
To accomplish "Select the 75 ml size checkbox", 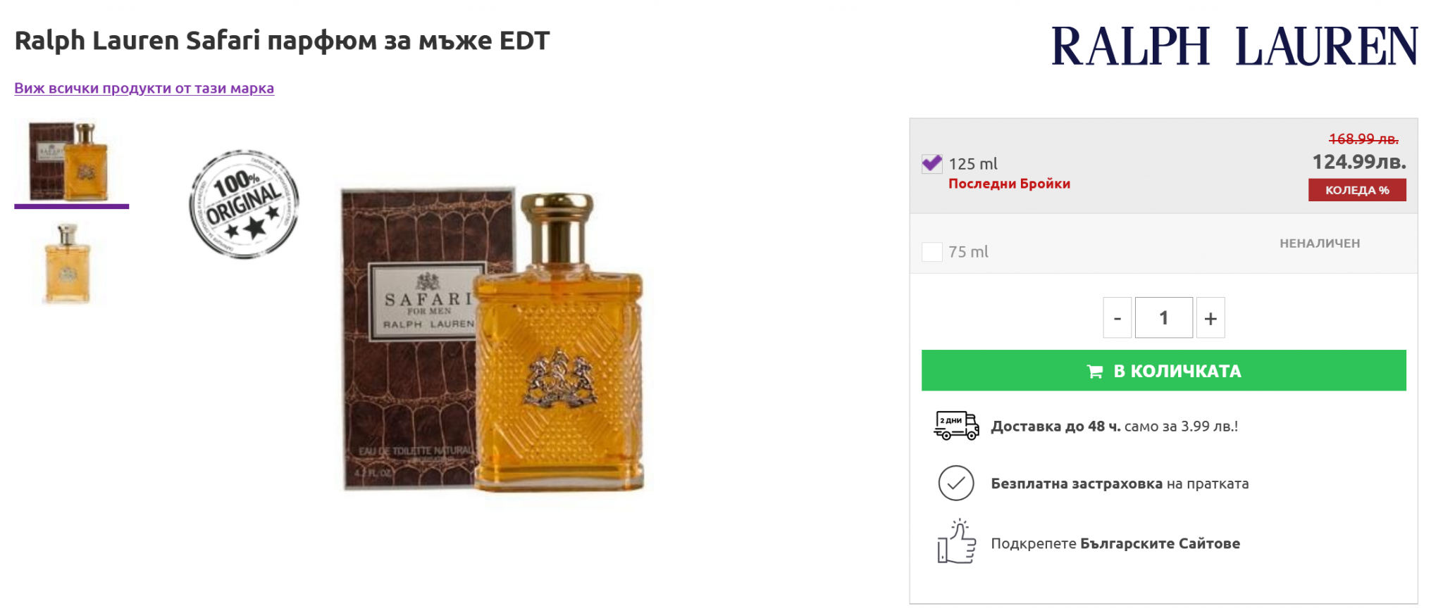I will tap(931, 252).
